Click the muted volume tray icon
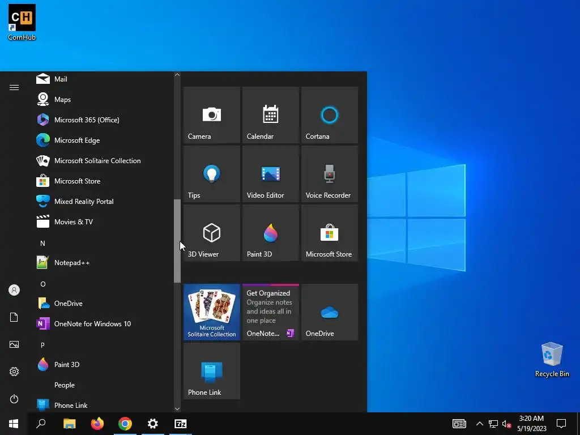Viewport: 580px width, 435px height. [506, 424]
